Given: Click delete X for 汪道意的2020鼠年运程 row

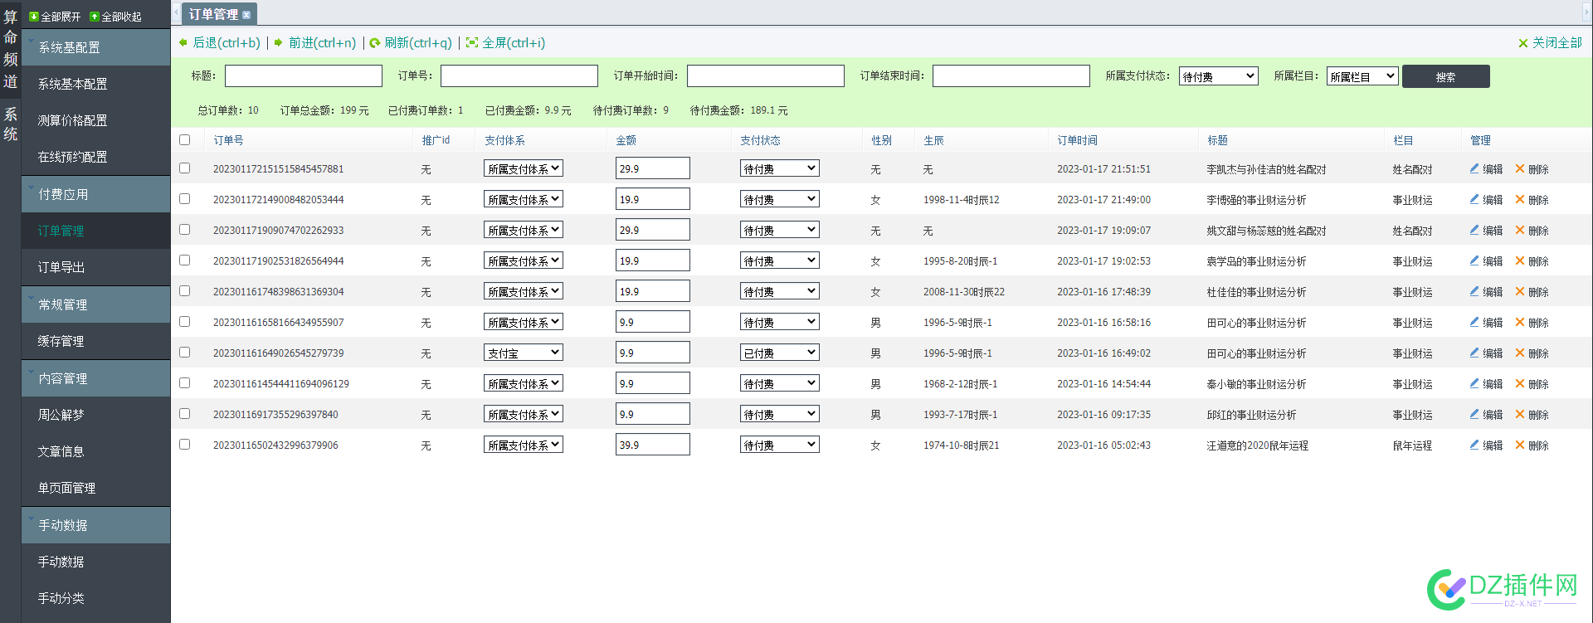Looking at the screenshot, I should [x=1520, y=445].
